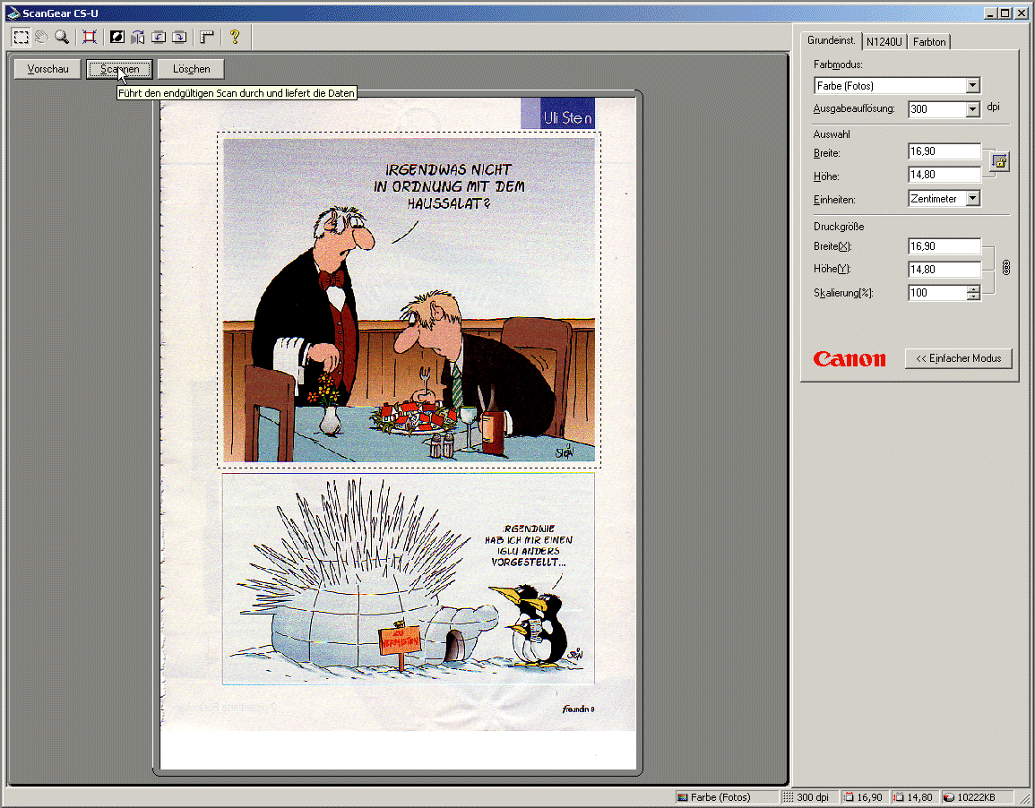Open the Einheiten Zentimeter dropdown
Viewport: 1035px width, 808px height.
pos(944,199)
